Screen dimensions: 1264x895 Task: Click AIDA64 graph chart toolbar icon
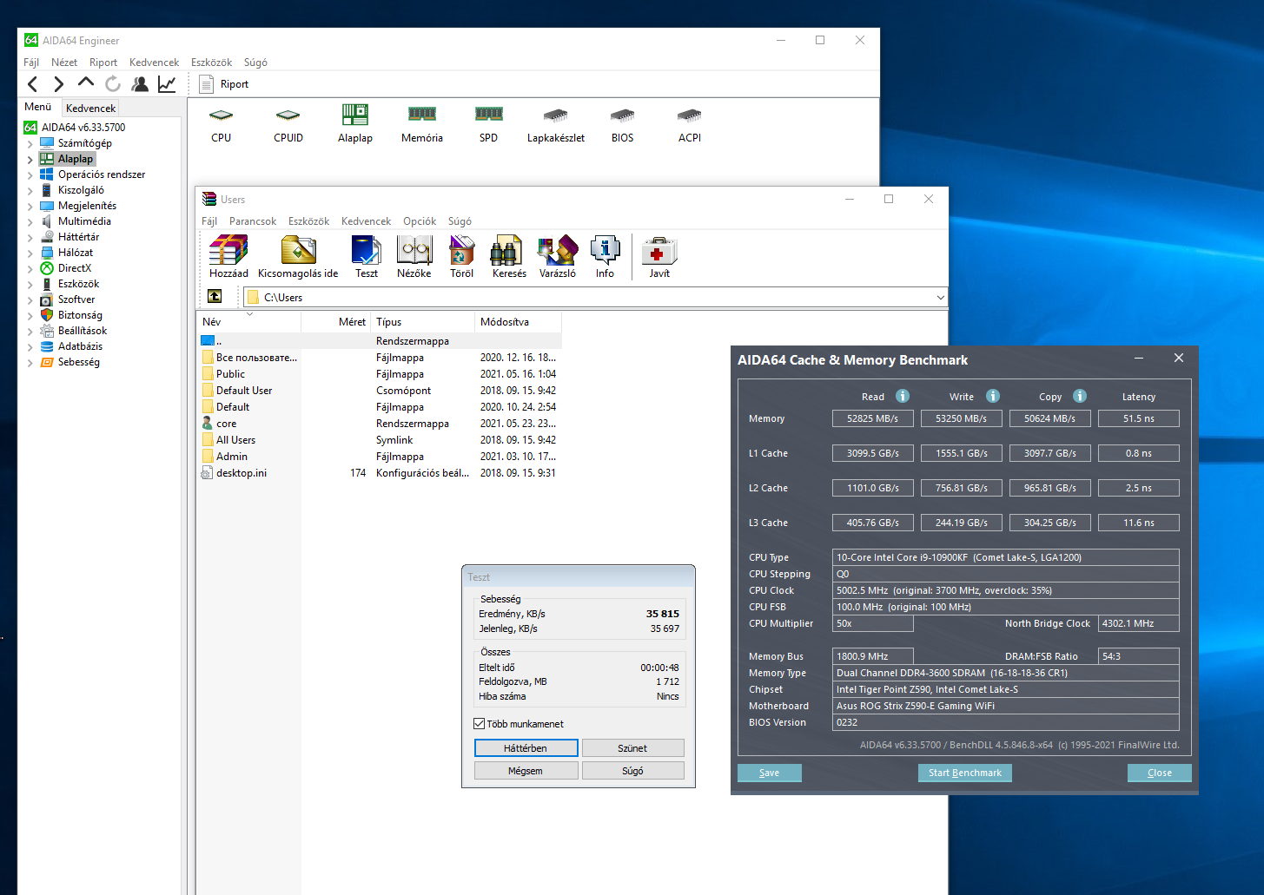[167, 84]
